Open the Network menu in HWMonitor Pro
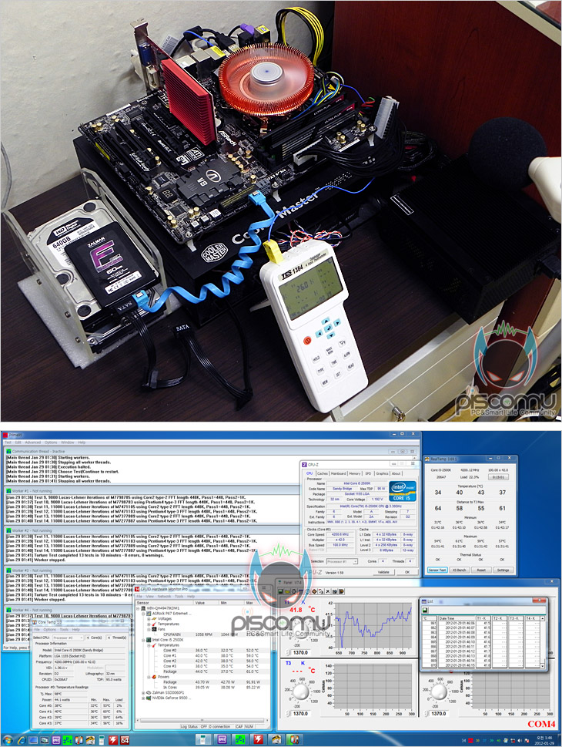Image resolution: width=562 pixels, height=747 pixels. tap(164, 596)
